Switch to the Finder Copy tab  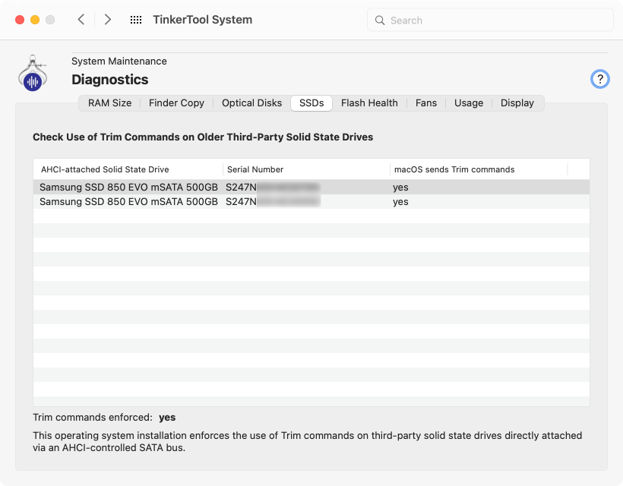(x=176, y=103)
